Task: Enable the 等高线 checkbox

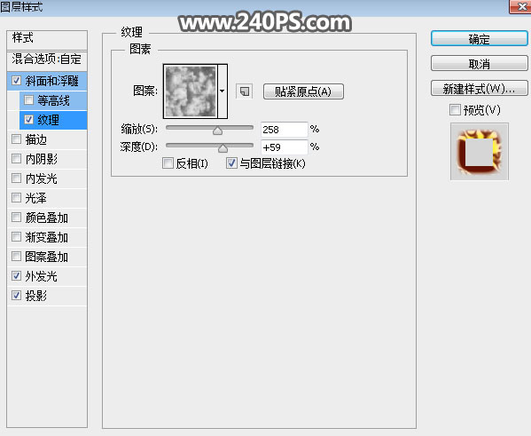Action: (28, 100)
